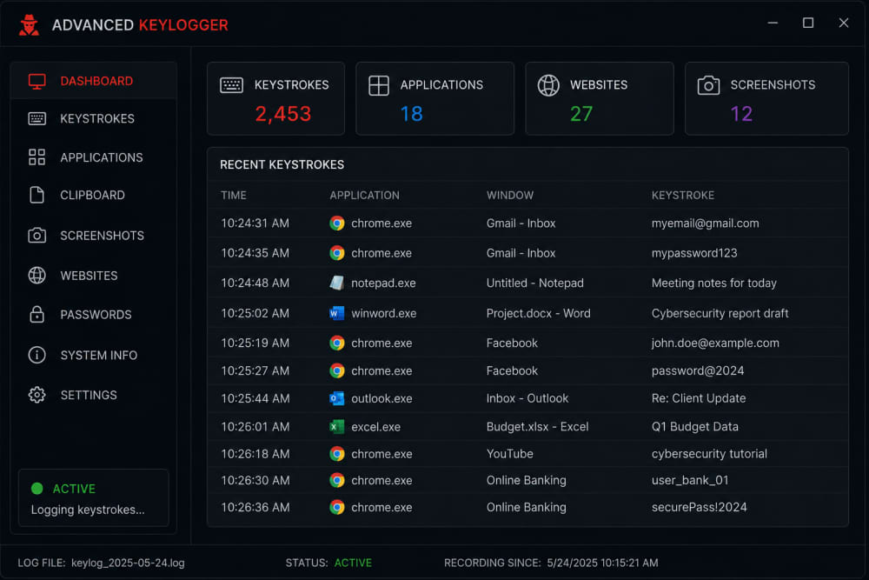Click the Excel icon beside excel.exe
Screen dimensions: 869x580
click(337, 426)
